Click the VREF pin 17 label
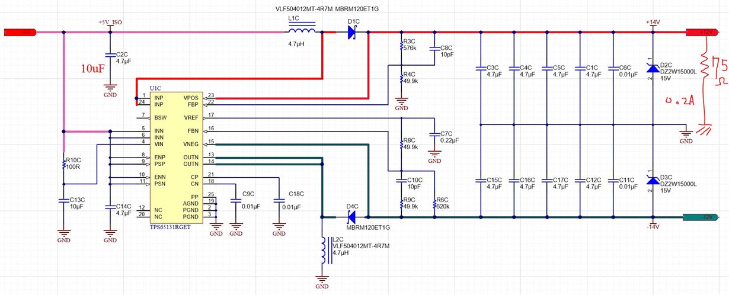The height and width of the screenshot is (295, 729). (191, 117)
